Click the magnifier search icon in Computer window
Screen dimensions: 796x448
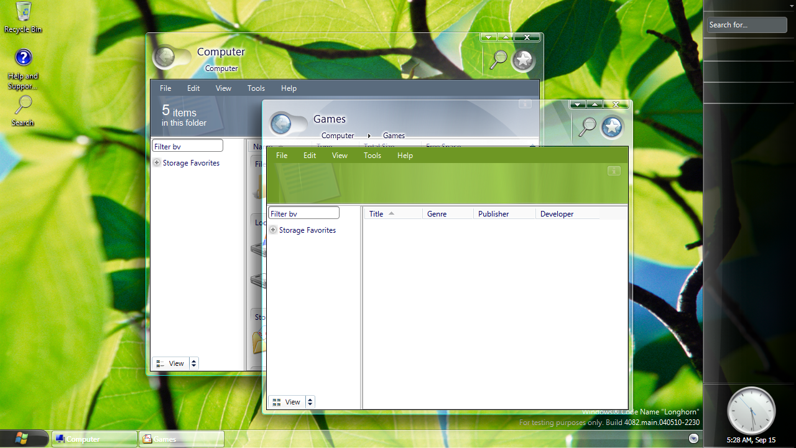point(498,60)
